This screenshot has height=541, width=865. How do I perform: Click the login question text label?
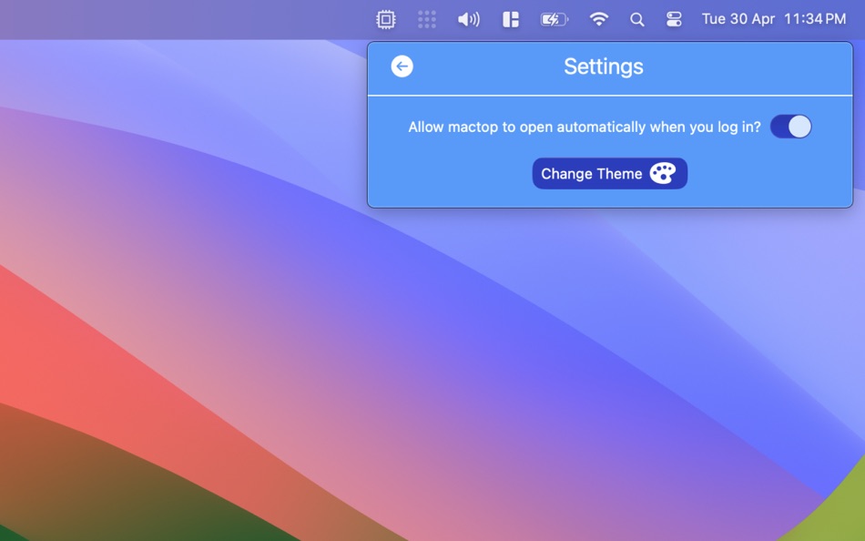pos(585,127)
